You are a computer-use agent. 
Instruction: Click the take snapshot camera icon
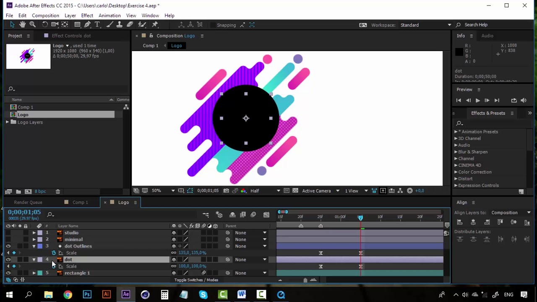pyautogui.click(x=226, y=191)
